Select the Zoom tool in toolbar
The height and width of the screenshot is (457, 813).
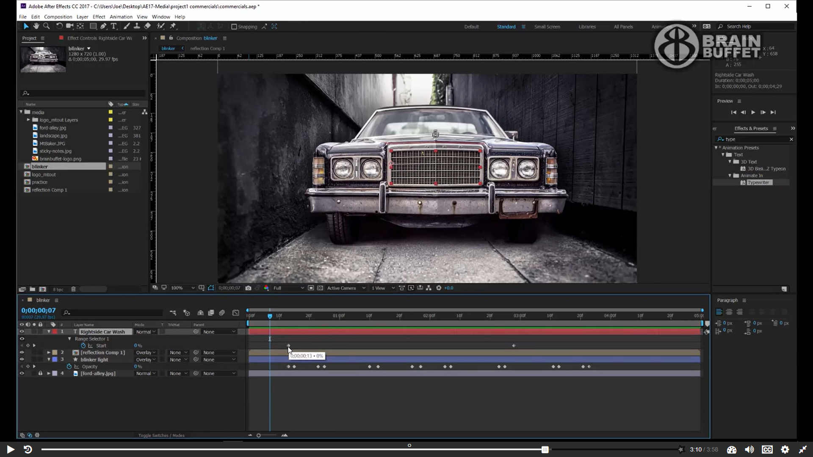click(47, 26)
